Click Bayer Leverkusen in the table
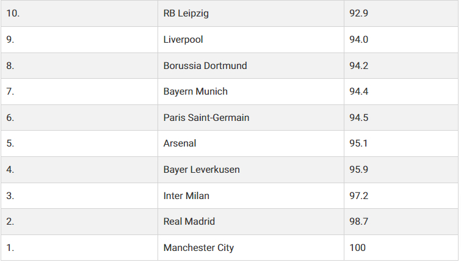The width and height of the screenshot is (461, 265). tap(201, 169)
